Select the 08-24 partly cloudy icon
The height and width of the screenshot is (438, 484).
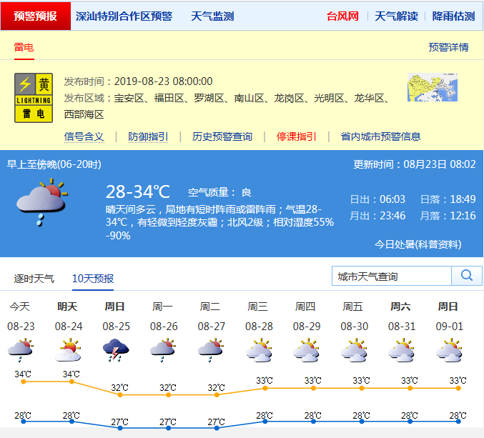(x=68, y=350)
